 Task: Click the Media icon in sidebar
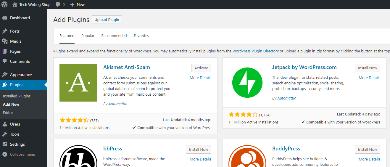tap(5, 41)
